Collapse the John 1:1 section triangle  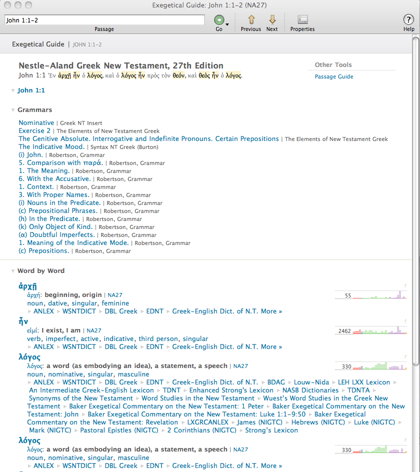click(x=13, y=90)
